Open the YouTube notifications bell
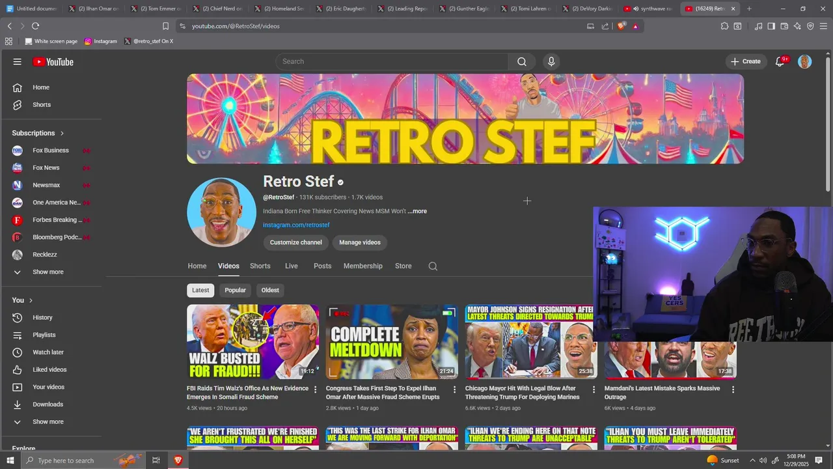 coord(780,61)
